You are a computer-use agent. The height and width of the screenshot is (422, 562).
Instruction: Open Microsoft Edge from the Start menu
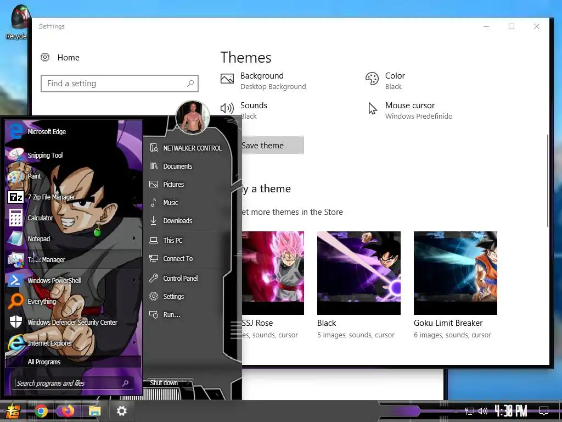coord(74,132)
